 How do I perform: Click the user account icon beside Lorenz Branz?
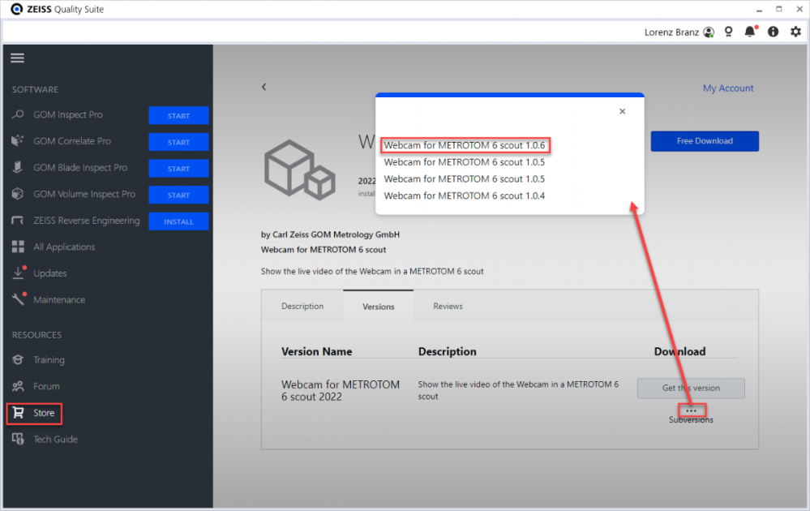709,32
